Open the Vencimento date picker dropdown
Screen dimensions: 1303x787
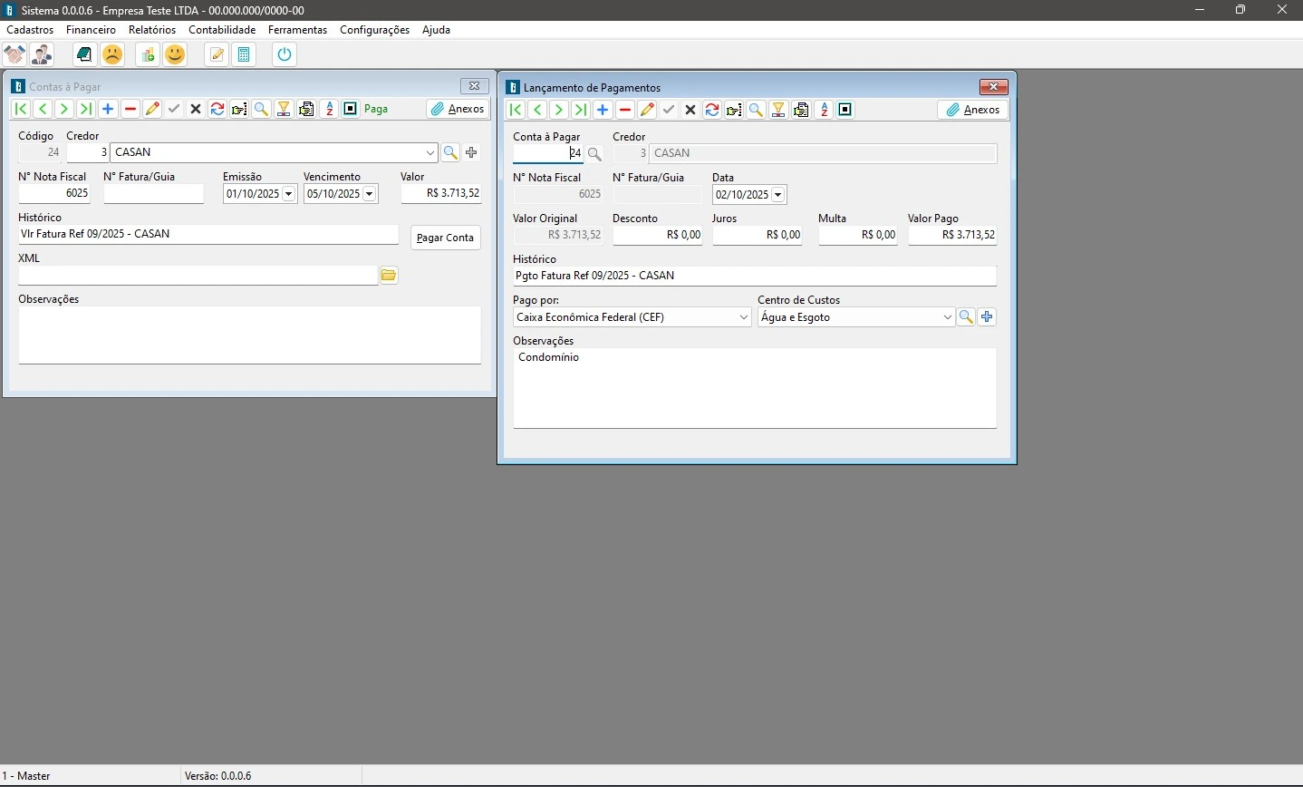point(370,194)
